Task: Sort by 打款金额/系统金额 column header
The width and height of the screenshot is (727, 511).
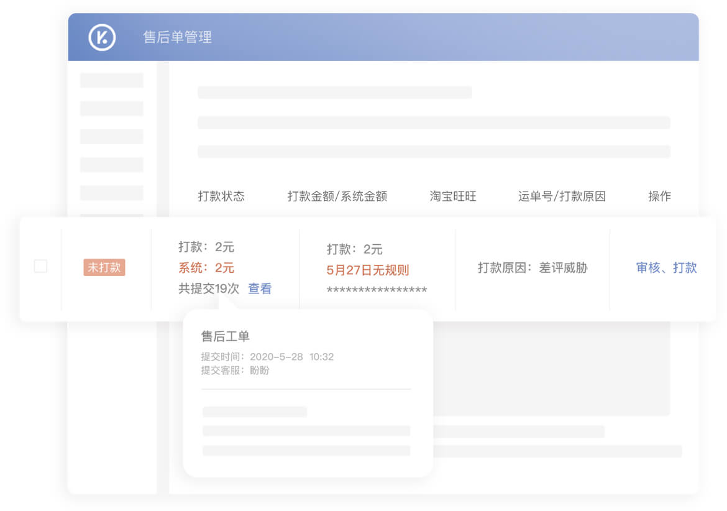Action: click(x=337, y=196)
